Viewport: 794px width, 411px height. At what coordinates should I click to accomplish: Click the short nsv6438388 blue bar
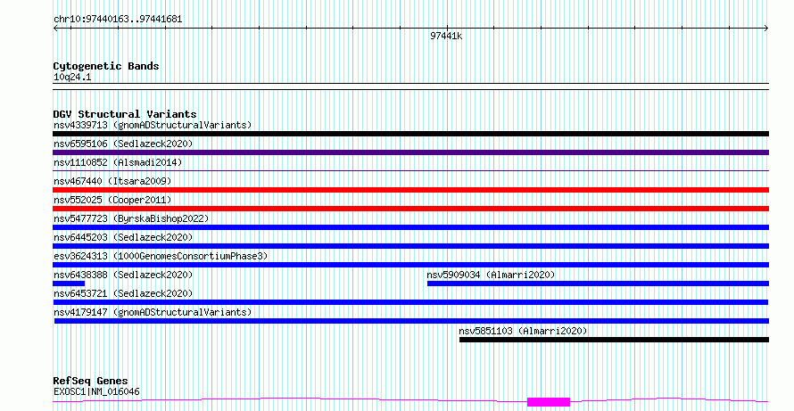69,284
